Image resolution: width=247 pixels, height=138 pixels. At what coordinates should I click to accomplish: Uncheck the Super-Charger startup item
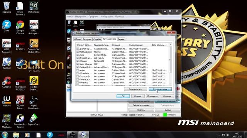click(77, 64)
